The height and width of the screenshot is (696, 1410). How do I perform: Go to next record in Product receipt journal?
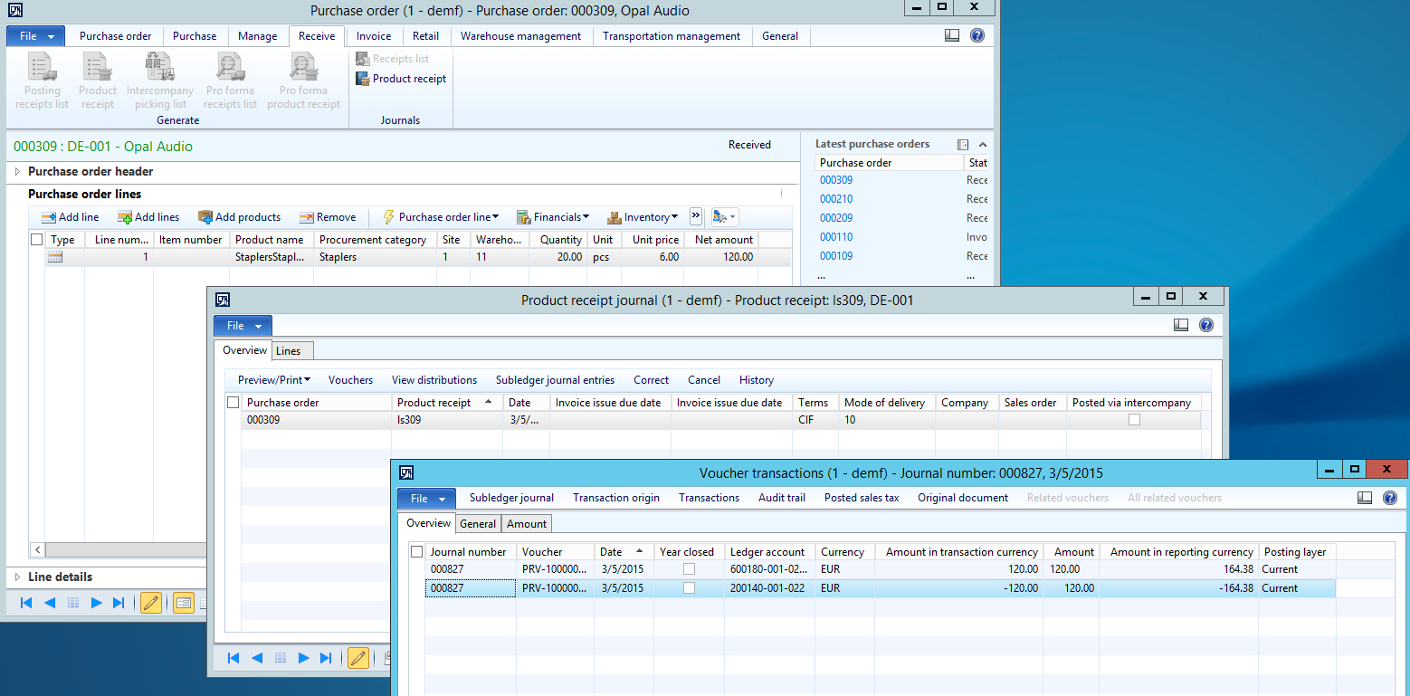(304, 658)
